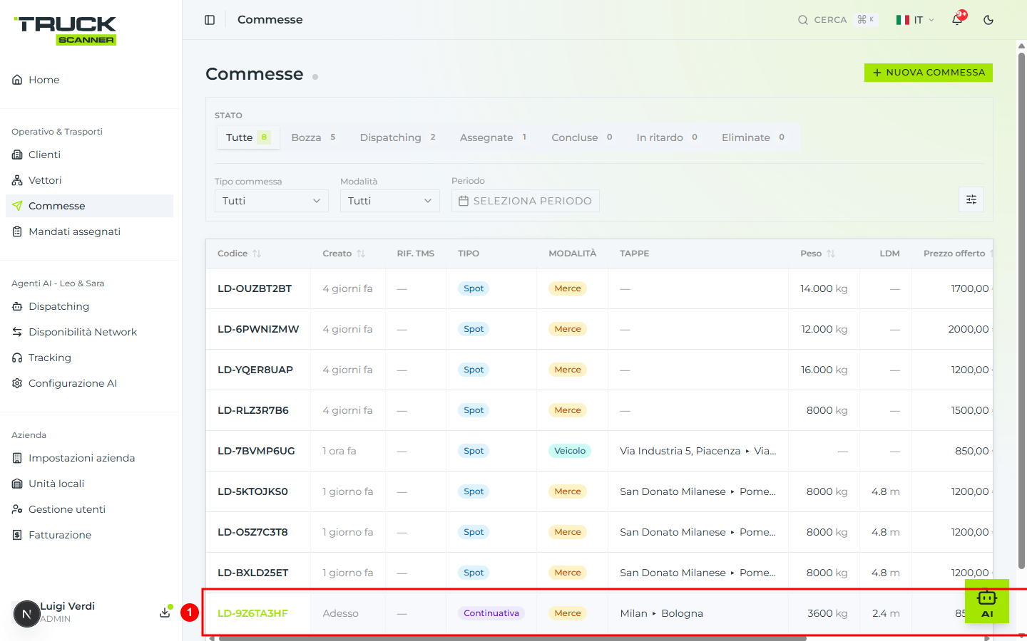Image resolution: width=1027 pixels, height=641 pixels.
Task: Switch to dark mode moon icon
Action: click(988, 20)
